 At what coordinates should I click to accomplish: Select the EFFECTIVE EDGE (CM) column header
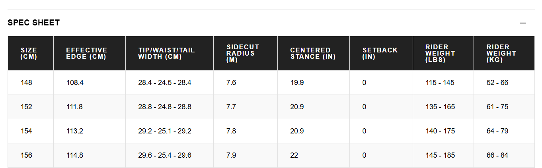(x=86, y=53)
